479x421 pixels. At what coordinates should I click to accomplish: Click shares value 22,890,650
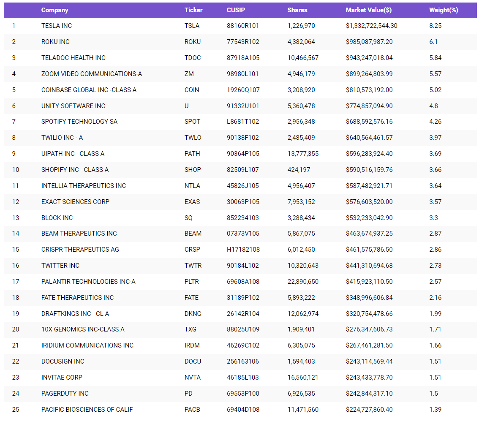point(303,282)
